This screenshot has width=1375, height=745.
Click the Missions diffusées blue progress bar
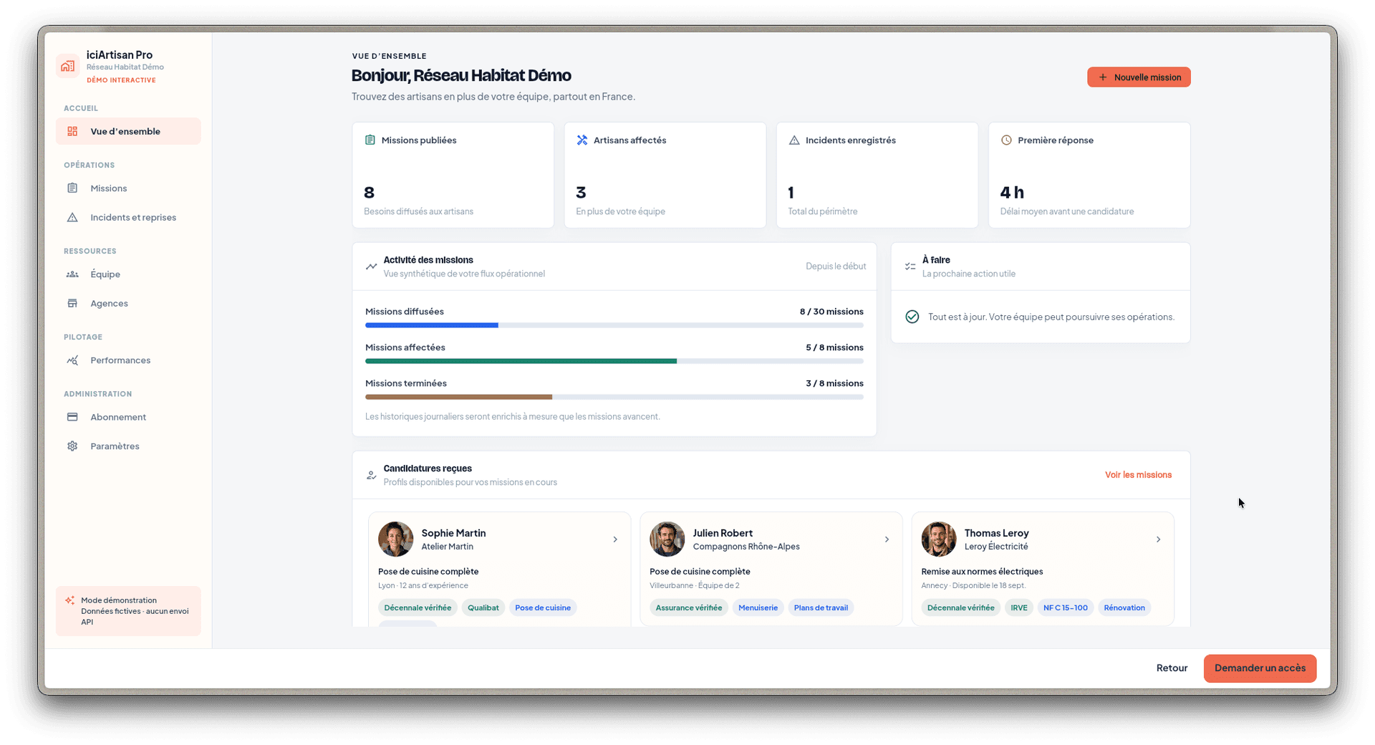pyautogui.click(x=432, y=325)
